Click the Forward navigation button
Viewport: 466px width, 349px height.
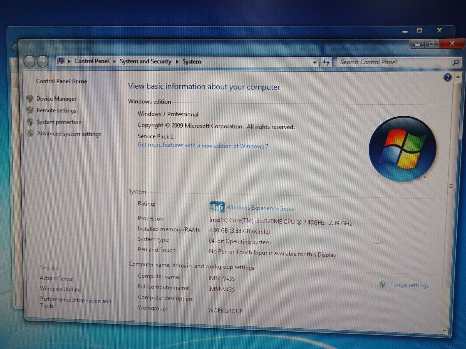43,61
